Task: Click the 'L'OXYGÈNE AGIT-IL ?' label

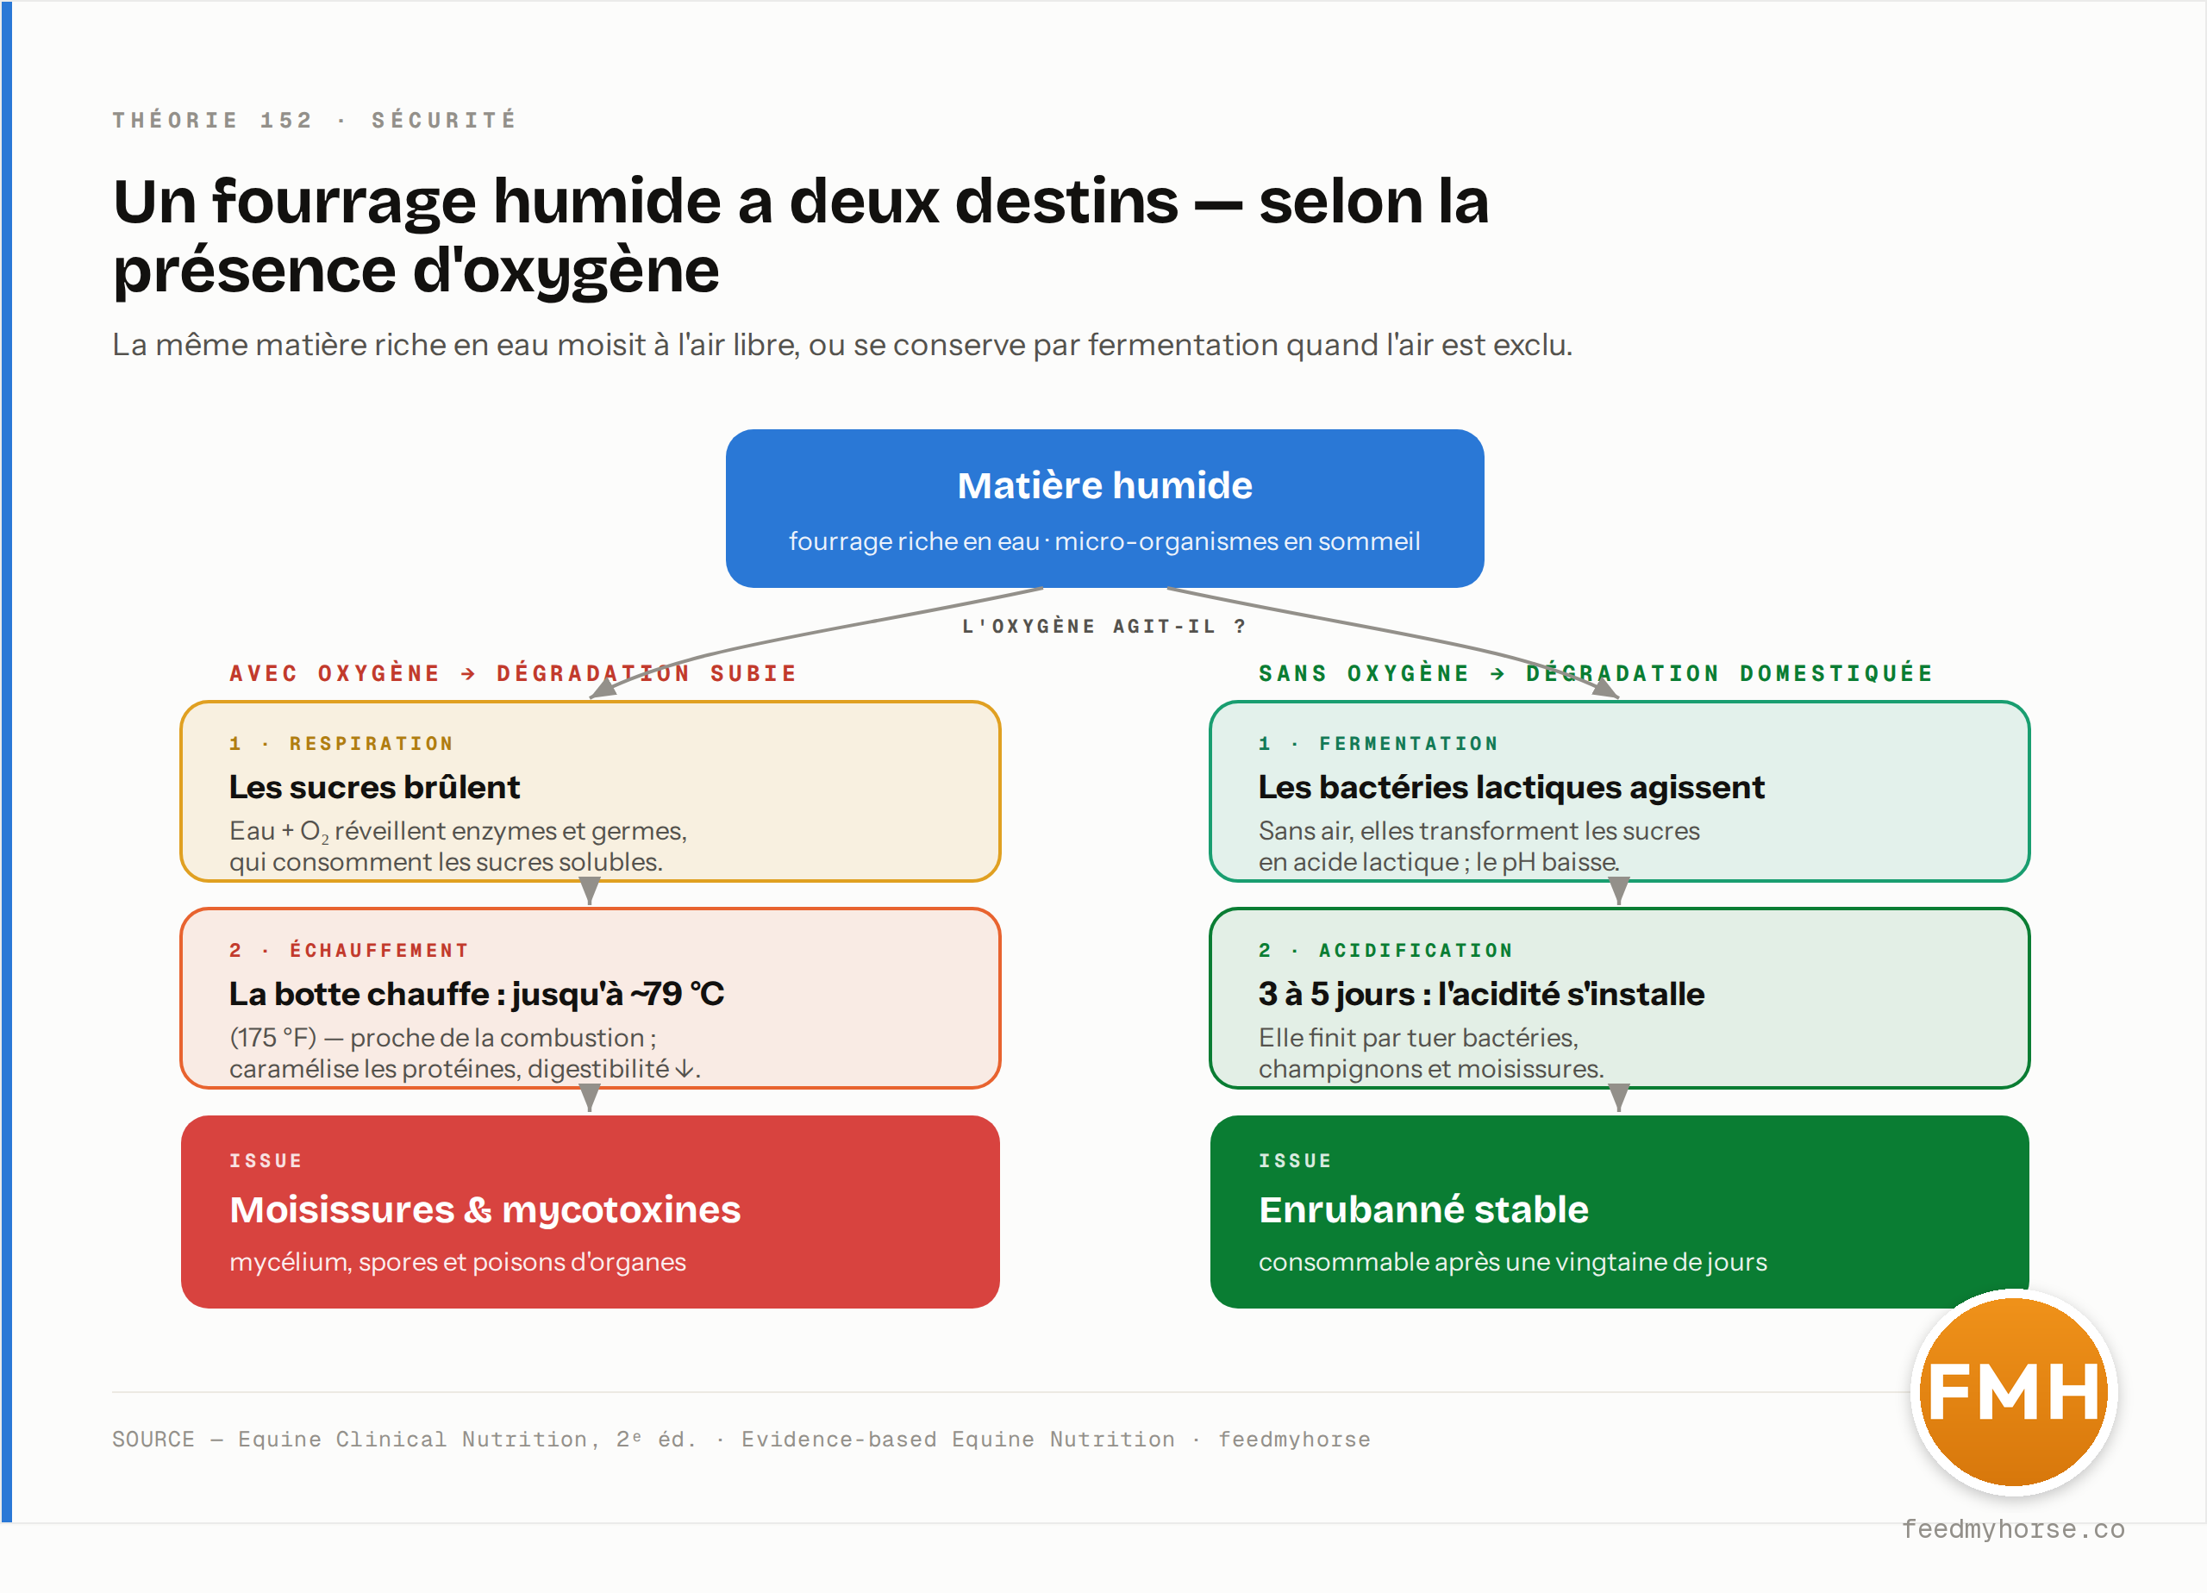Action: (1104, 626)
